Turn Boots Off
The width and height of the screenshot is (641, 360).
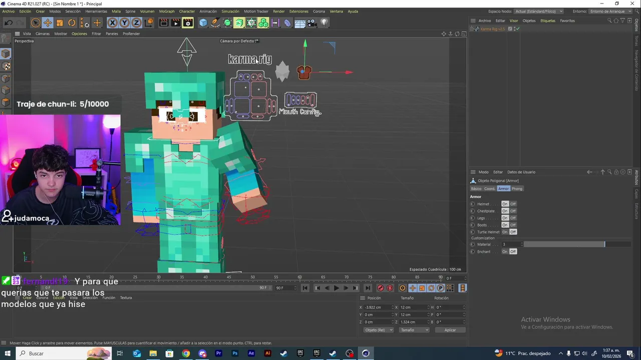513,225
